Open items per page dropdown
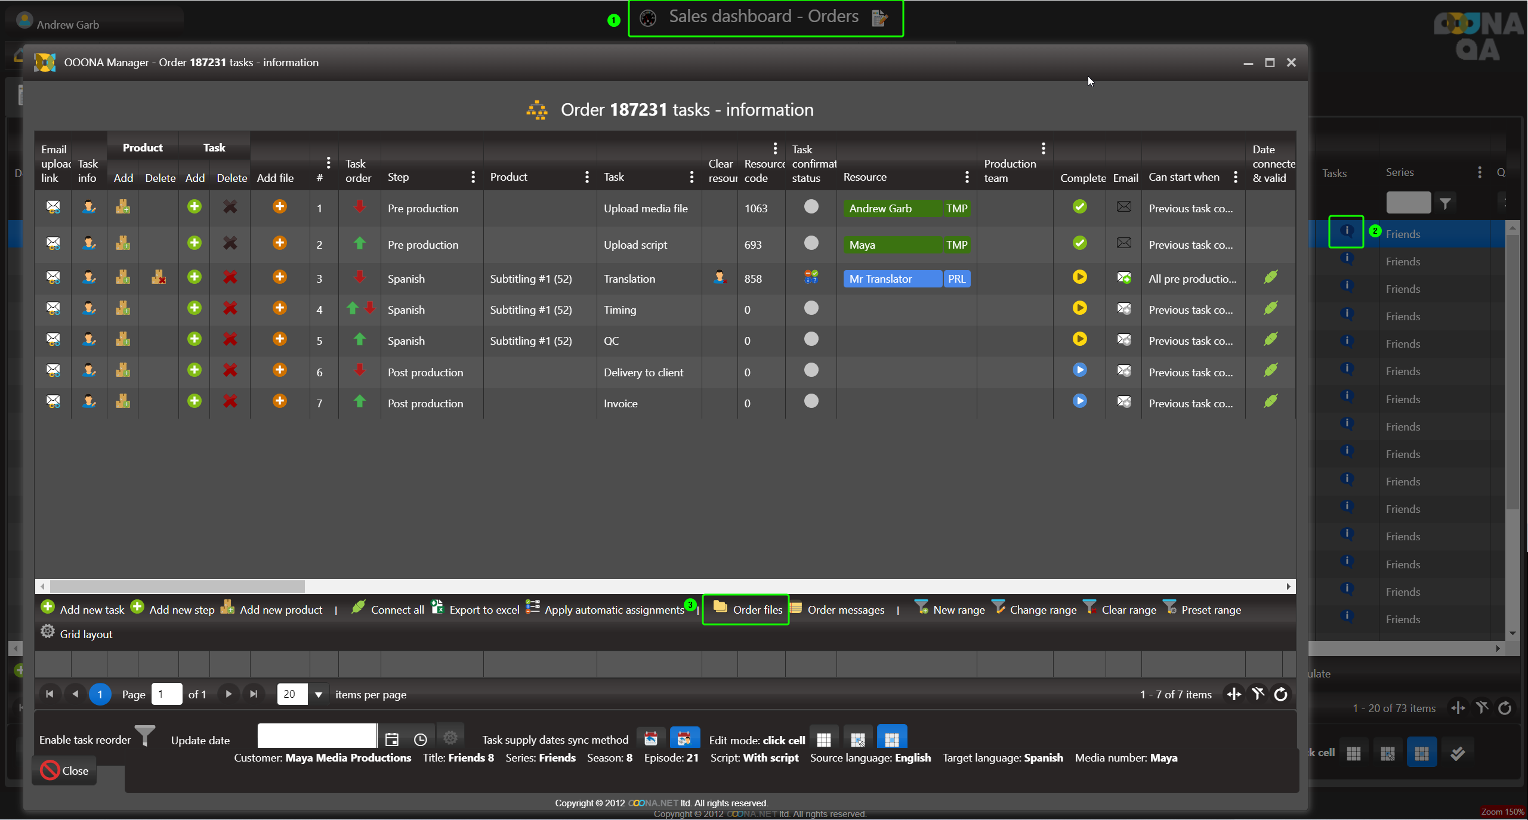1528x820 pixels. (x=319, y=695)
